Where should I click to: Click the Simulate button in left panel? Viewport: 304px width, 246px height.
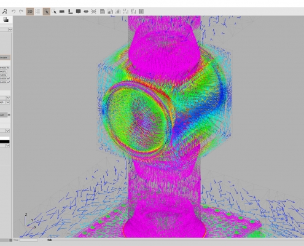pos(5,58)
